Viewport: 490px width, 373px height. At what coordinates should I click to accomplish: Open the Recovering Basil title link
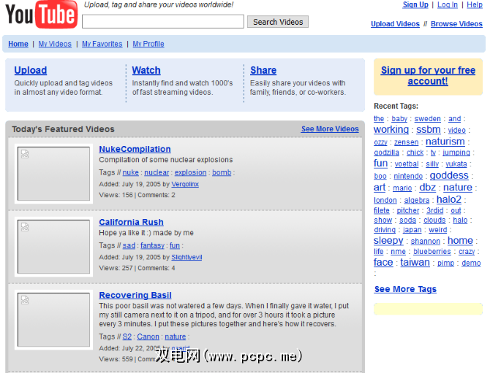135,295
